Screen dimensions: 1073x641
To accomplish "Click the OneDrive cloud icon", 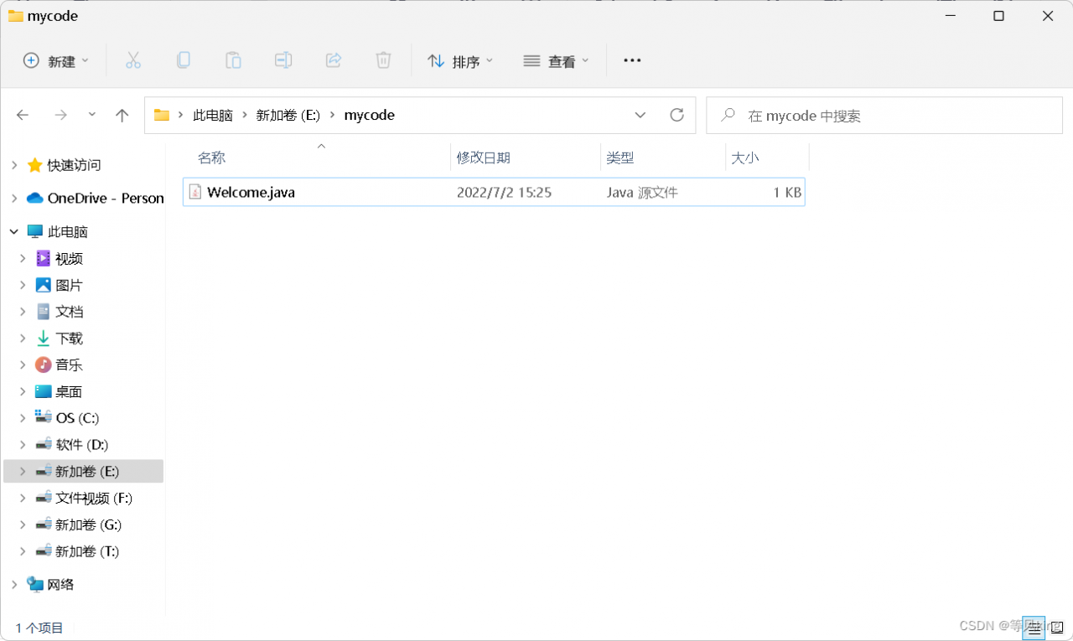I will [35, 198].
